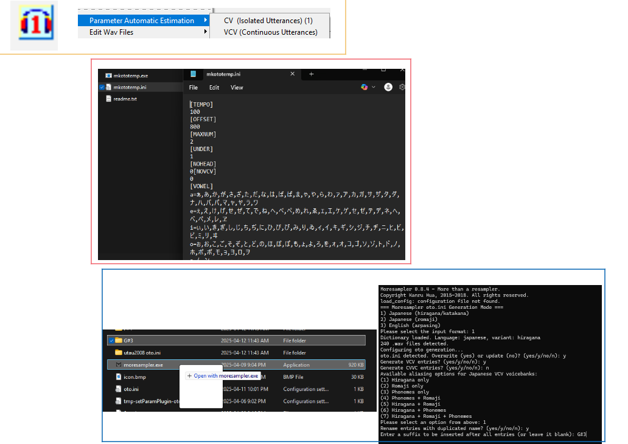Viewport: 628px width, 444px height.
Task: Add a new Notepad tab
Action: click(311, 74)
